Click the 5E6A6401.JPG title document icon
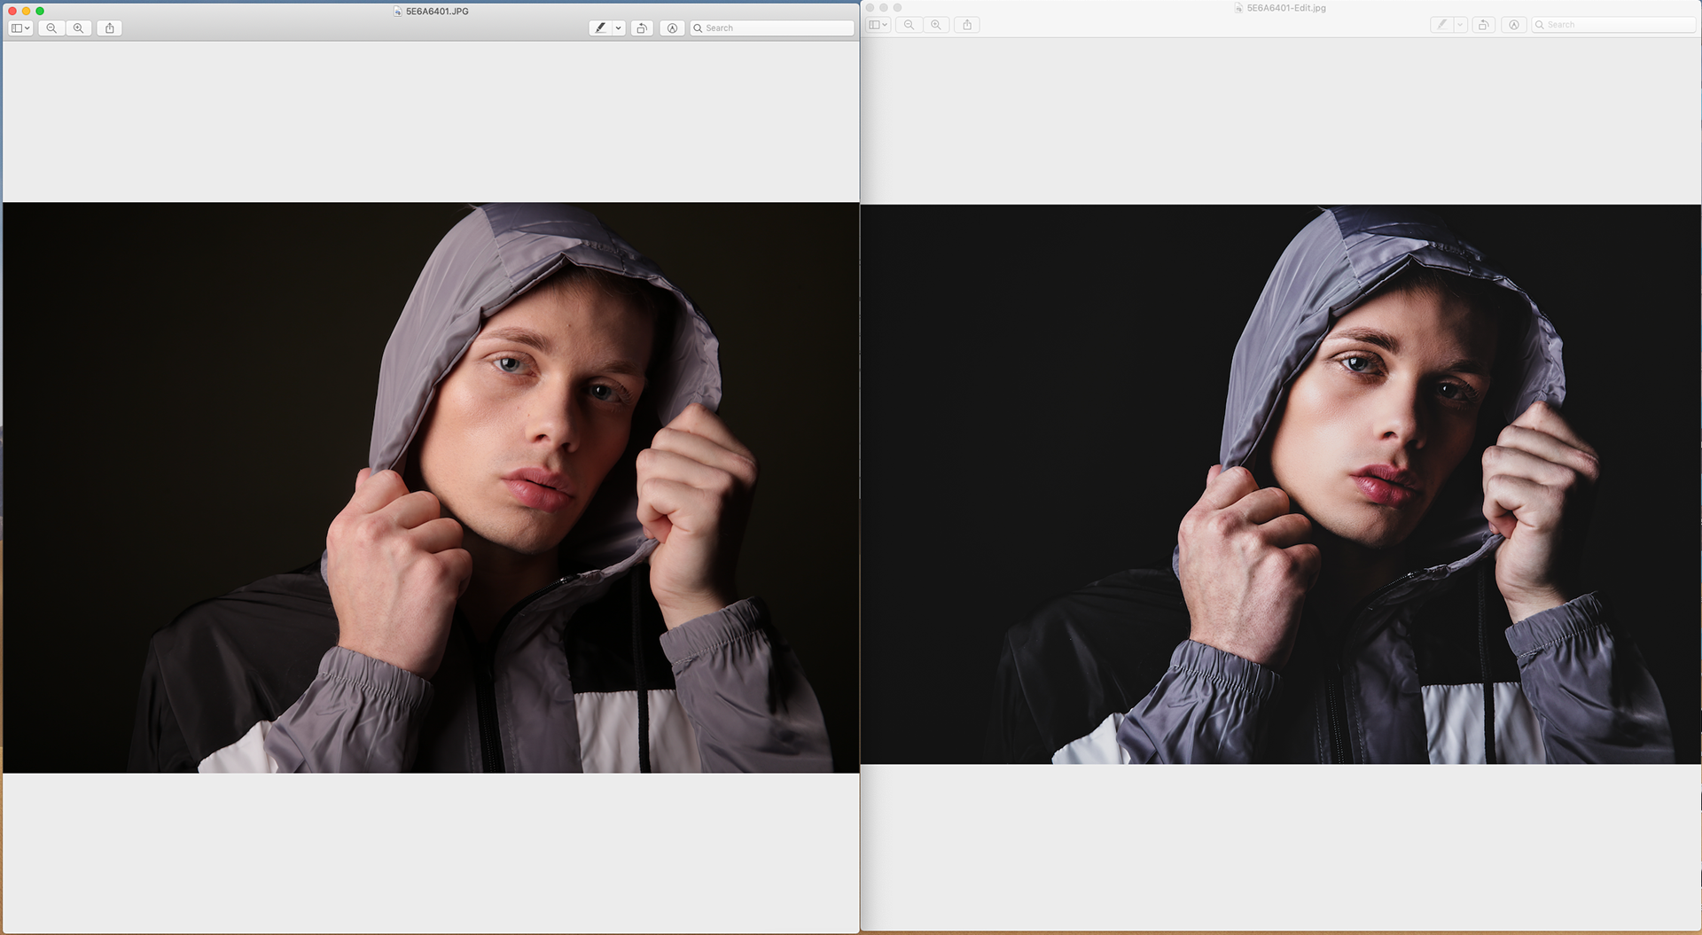 [398, 12]
